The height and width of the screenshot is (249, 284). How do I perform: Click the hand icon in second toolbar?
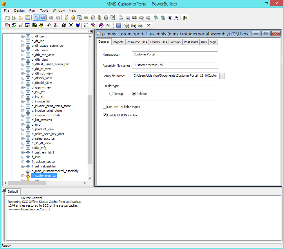[49, 25]
